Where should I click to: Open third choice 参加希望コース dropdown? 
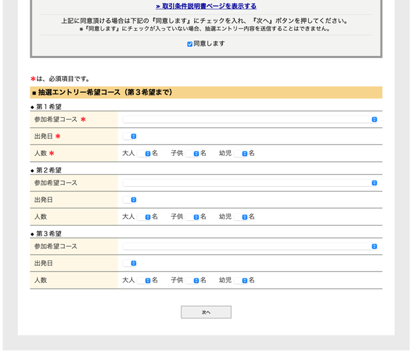pyautogui.click(x=250, y=246)
